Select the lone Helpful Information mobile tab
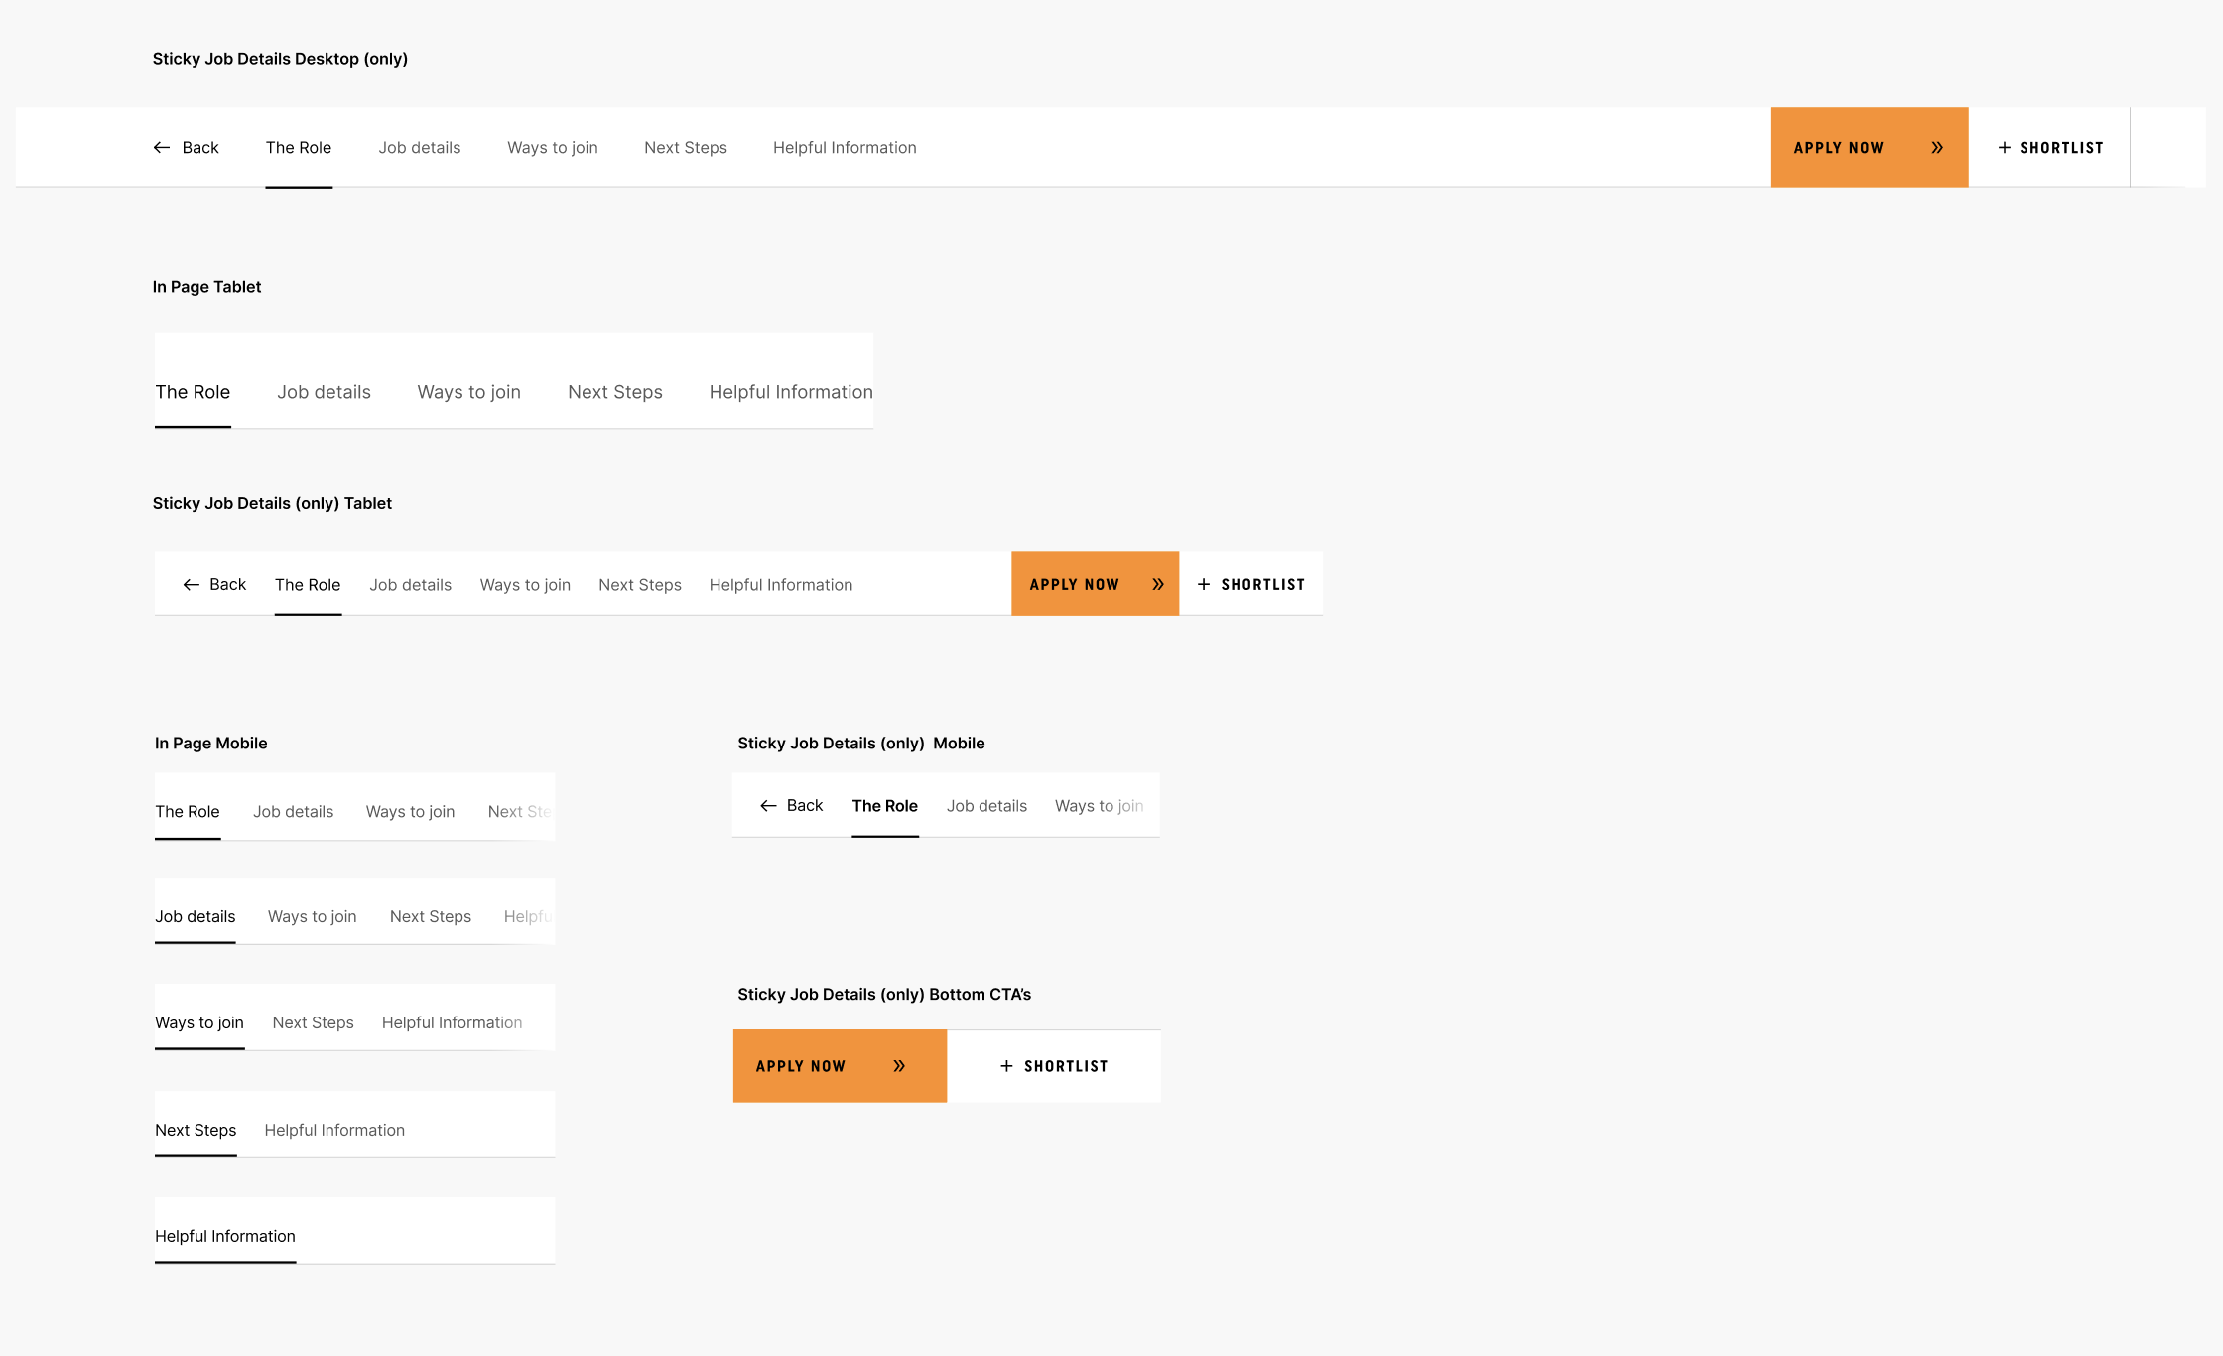2223x1356 pixels. pyautogui.click(x=225, y=1236)
